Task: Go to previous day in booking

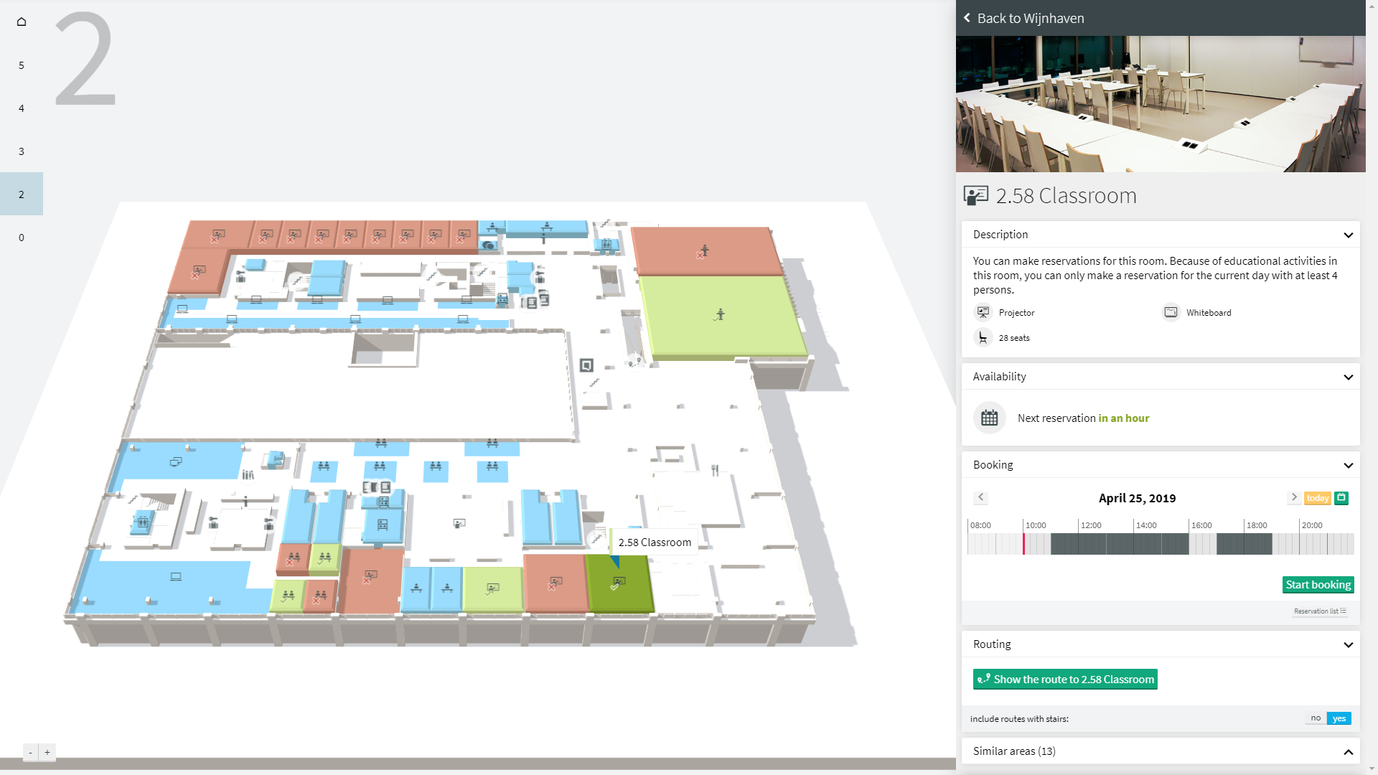Action: [x=981, y=497]
